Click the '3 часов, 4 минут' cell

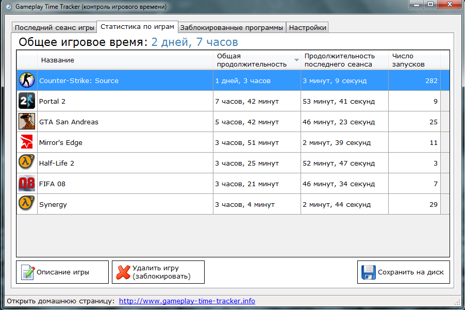pyautogui.click(x=257, y=204)
